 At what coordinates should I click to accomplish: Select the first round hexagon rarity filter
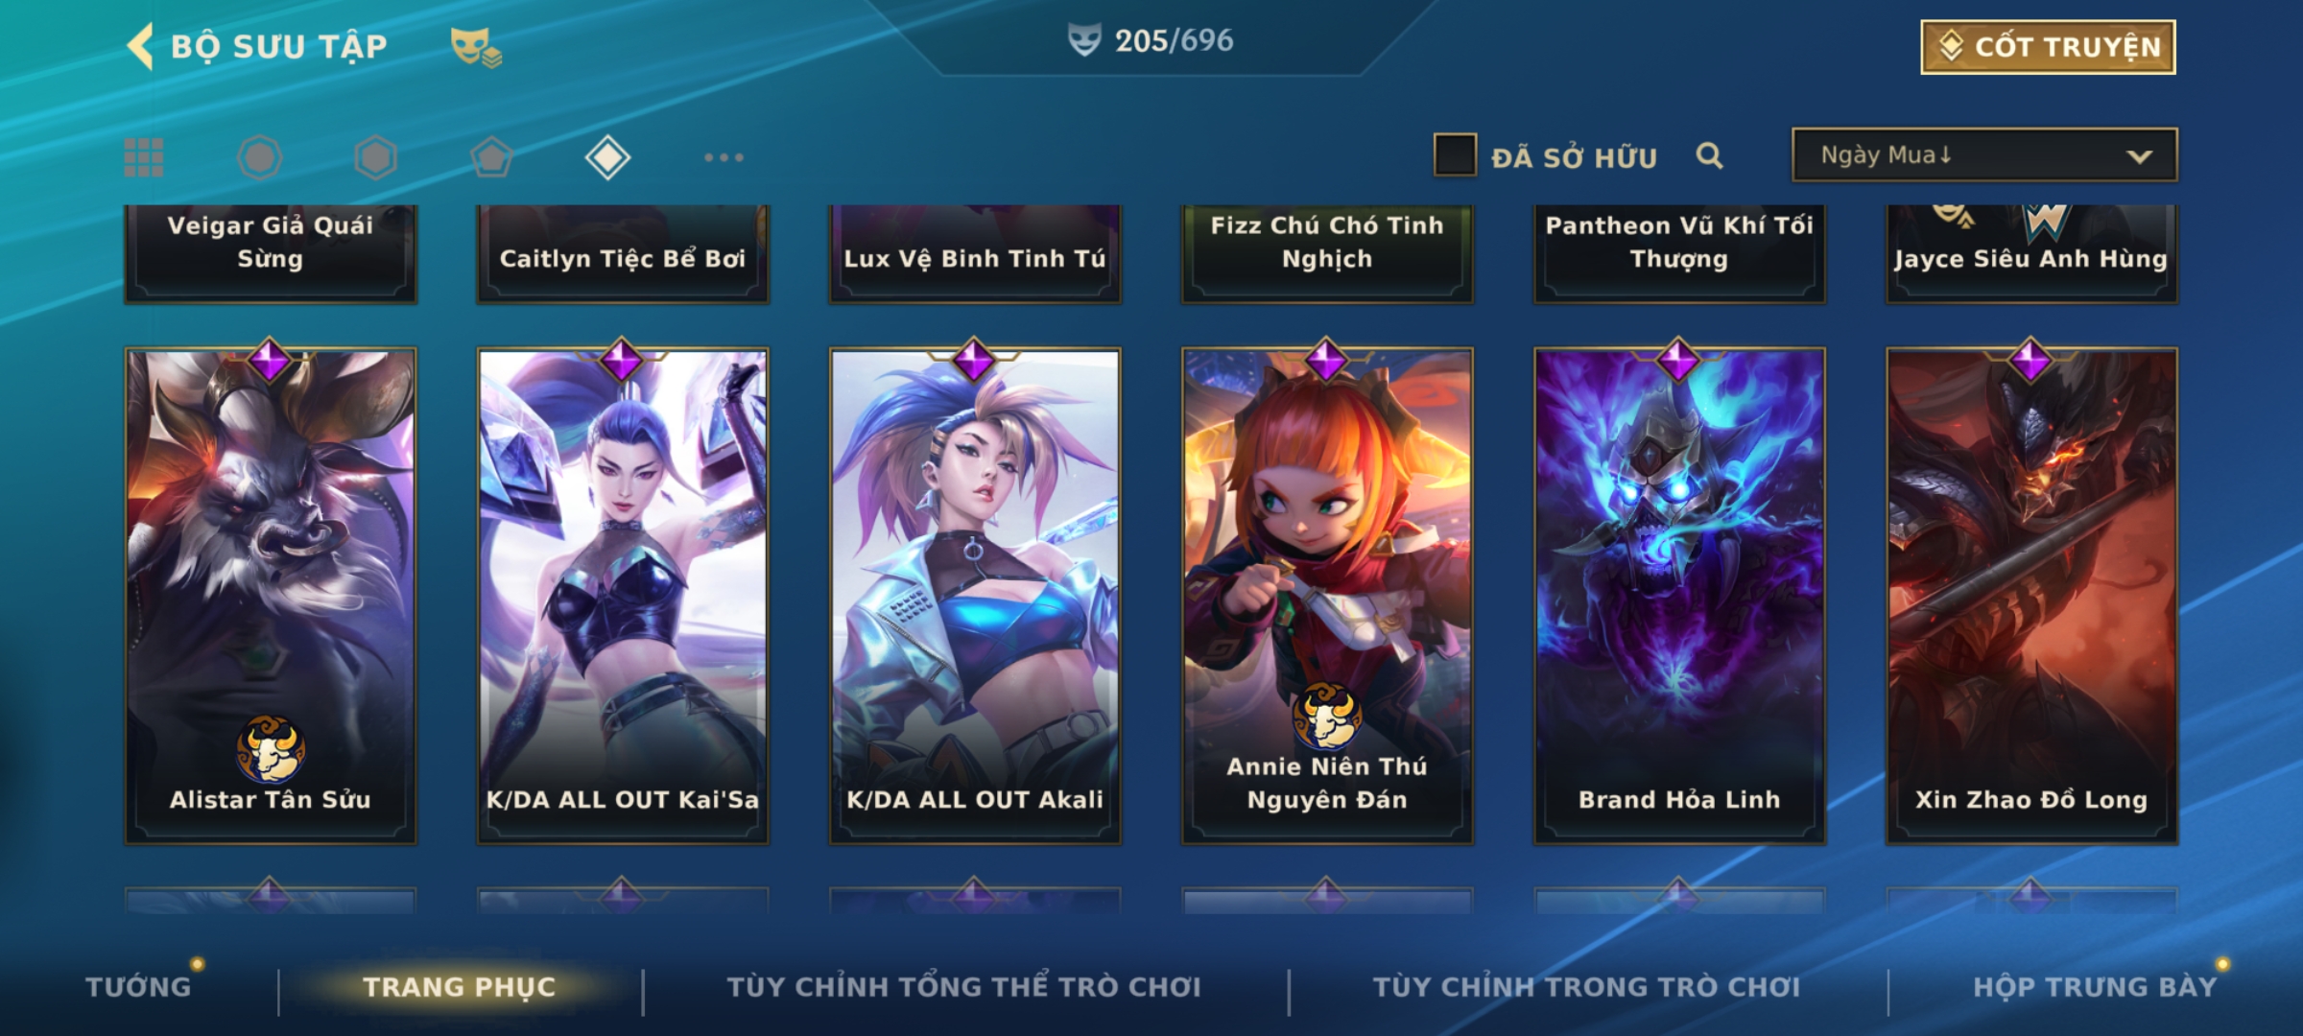point(259,157)
